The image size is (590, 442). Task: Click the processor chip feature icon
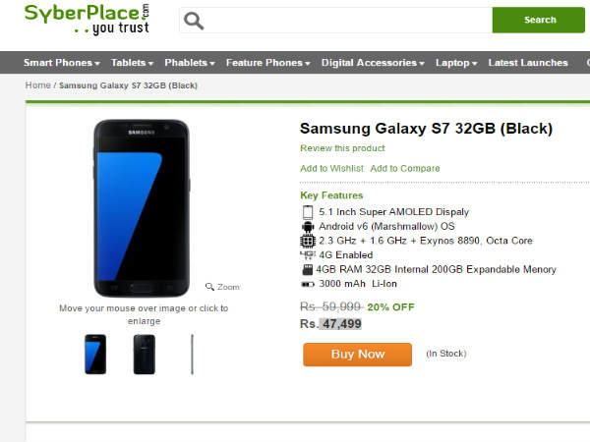(x=307, y=241)
